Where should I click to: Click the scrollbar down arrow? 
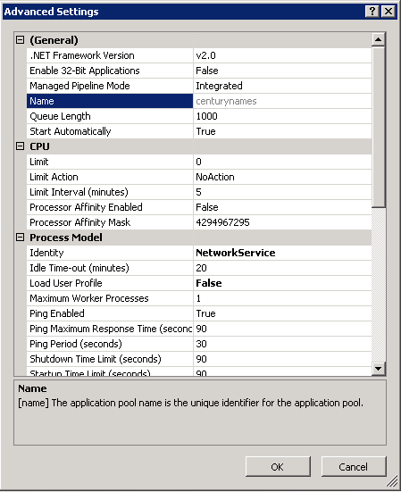[x=379, y=369]
